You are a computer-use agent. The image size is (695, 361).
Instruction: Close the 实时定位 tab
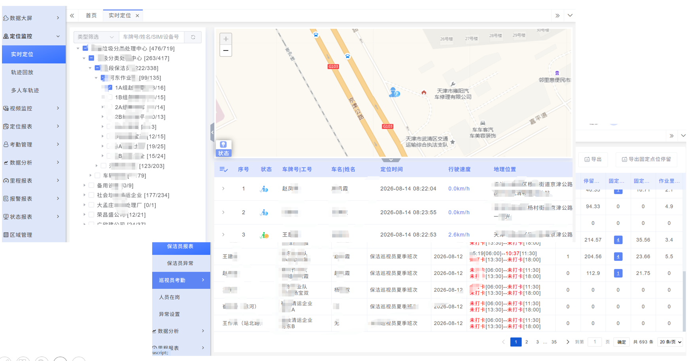[x=138, y=16]
